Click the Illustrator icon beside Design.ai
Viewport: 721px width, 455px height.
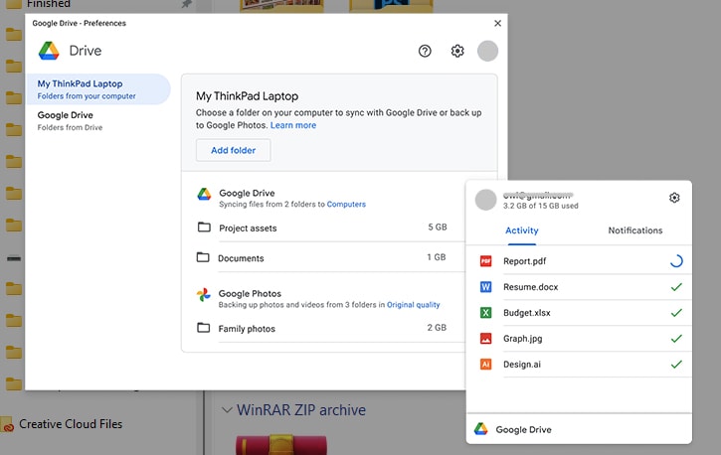click(x=485, y=364)
